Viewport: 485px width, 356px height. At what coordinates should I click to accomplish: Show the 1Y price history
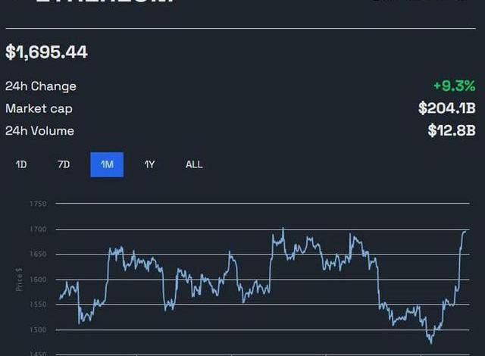pos(150,164)
